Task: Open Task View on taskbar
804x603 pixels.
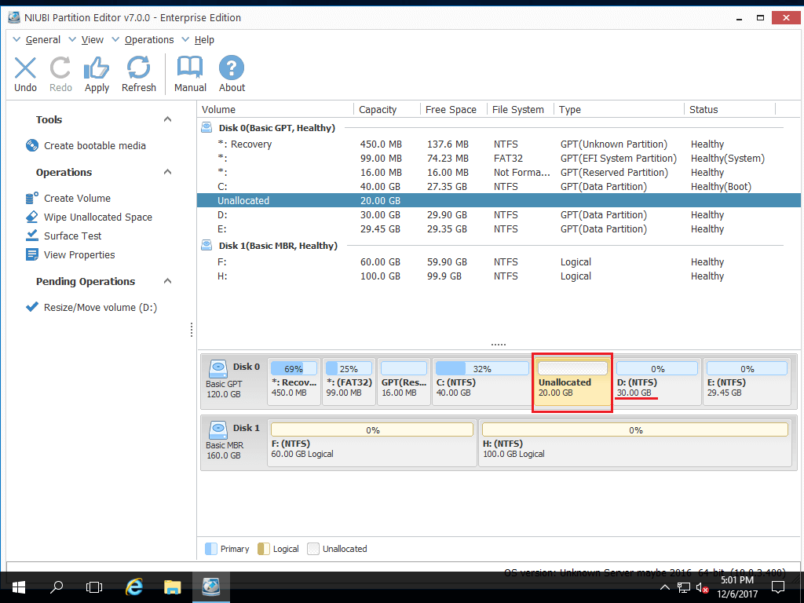Action: tap(94, 587)
